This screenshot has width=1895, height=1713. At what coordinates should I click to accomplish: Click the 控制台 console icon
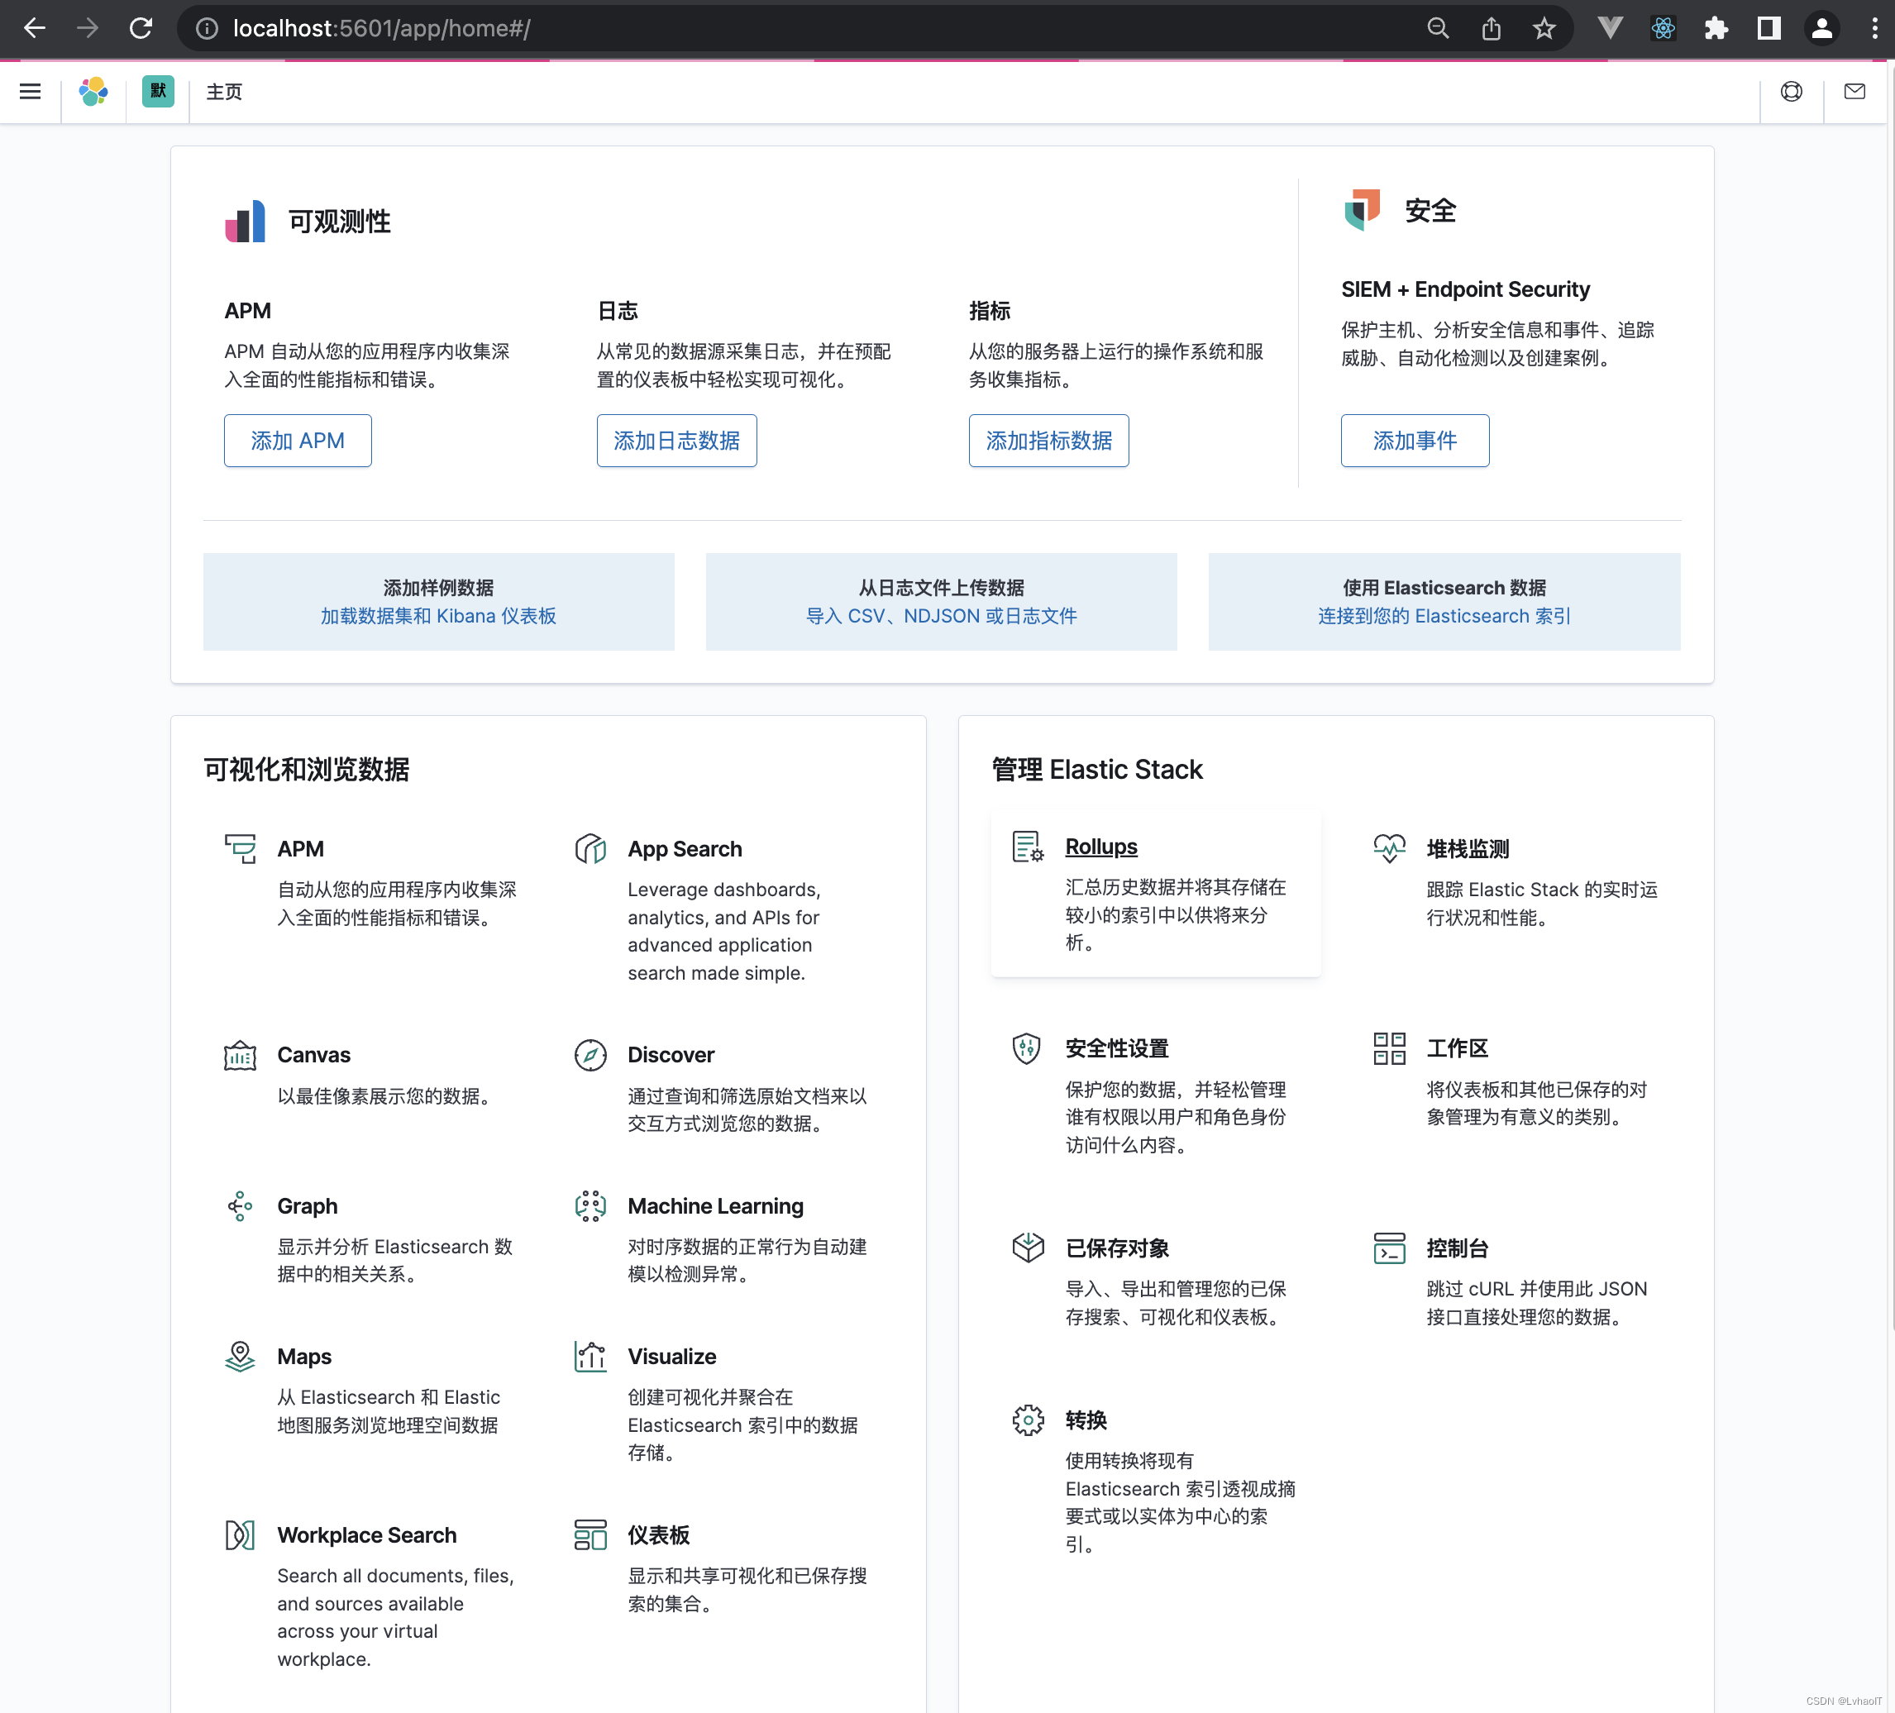click(1389, 1248)
